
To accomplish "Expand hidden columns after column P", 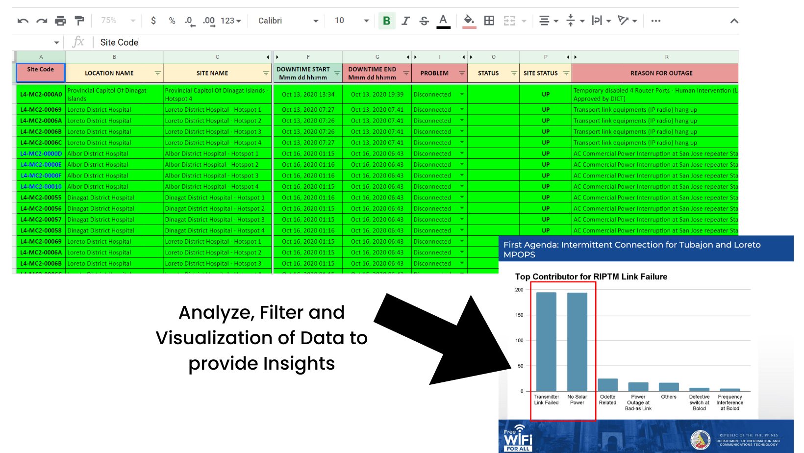I will 568,57.
